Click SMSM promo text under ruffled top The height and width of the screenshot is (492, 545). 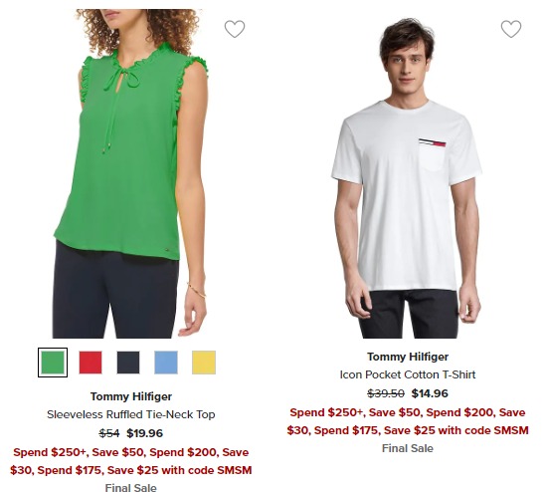pyautogui.click(x=131, y=461)
